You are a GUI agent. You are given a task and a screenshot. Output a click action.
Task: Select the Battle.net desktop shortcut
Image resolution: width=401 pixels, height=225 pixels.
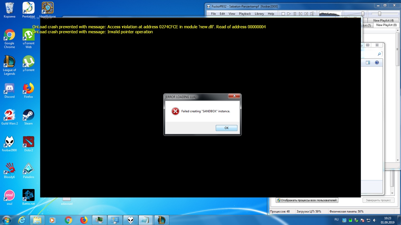click(x=29, y=197)
